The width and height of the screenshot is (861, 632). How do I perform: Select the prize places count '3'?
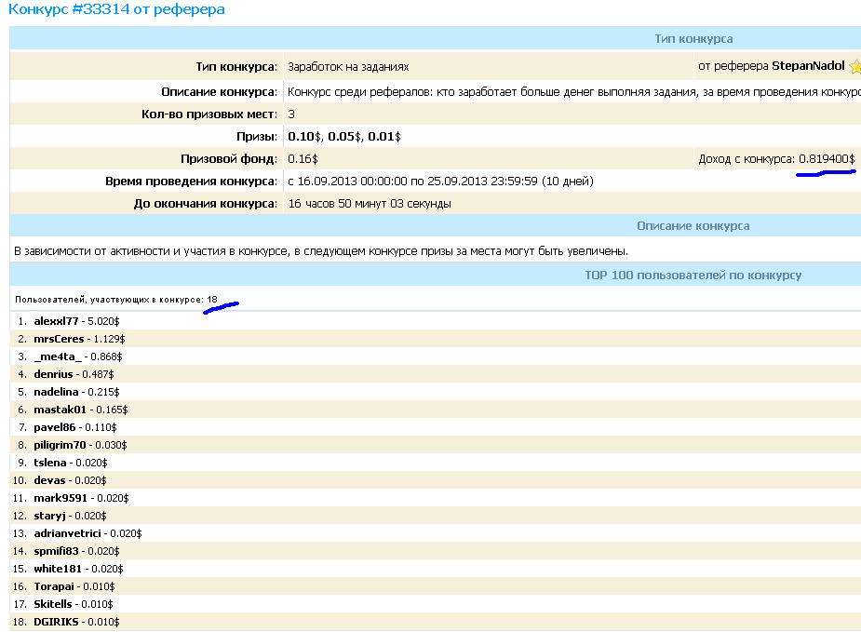291,114
